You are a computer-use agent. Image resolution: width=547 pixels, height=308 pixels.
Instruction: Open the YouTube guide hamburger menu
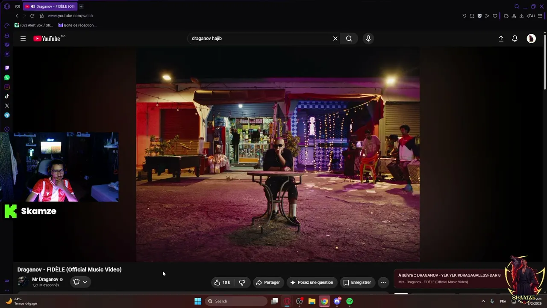pyautogui.click(x=23, y=38)
